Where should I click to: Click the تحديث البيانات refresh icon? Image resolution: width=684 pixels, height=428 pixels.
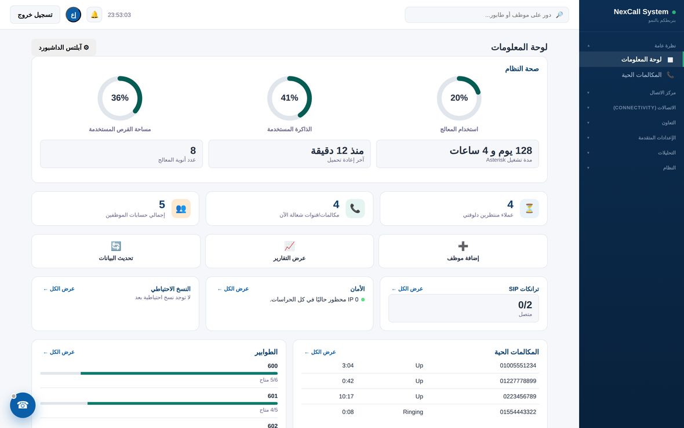(115, 246)
